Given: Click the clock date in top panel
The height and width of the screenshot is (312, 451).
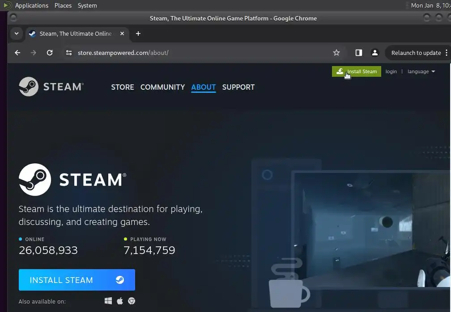Looking at the screenshot, I should point(430,5).
